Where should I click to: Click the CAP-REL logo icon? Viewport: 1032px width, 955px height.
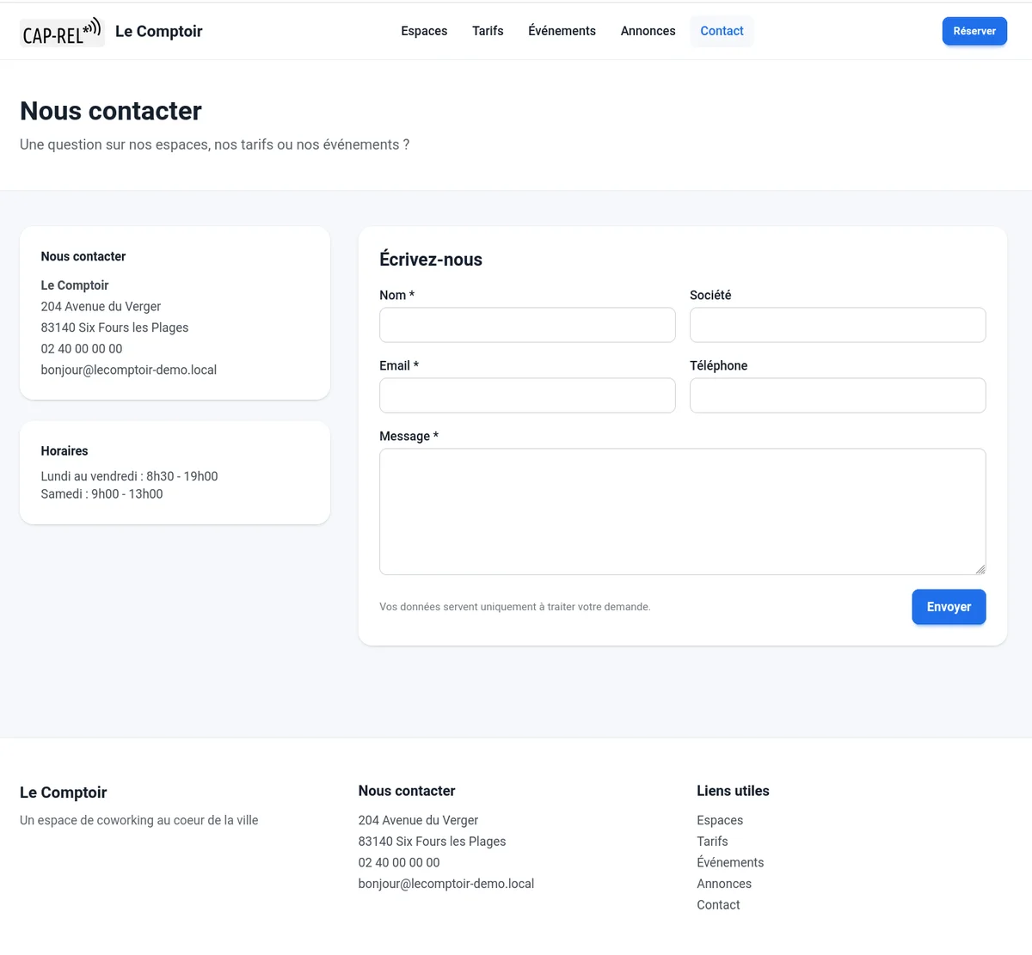click(62, 32)
